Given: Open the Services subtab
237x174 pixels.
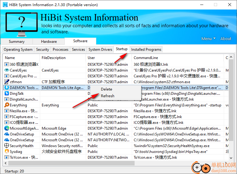Looking at the screenshot, I should 78,50.
